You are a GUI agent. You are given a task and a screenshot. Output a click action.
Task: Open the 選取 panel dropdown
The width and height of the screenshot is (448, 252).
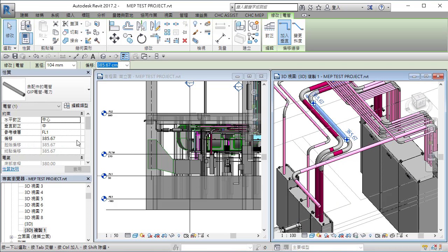pos(10,48)
